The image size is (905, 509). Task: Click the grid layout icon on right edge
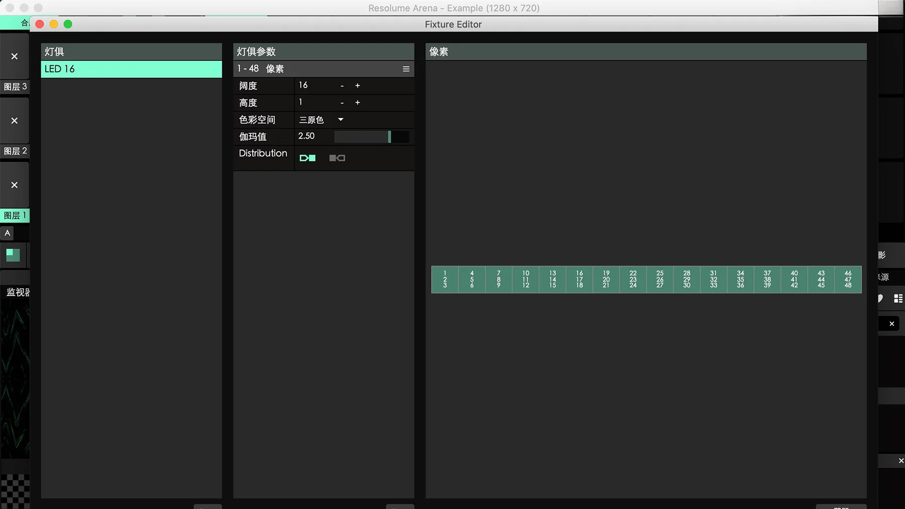click(x=898, y=298)
